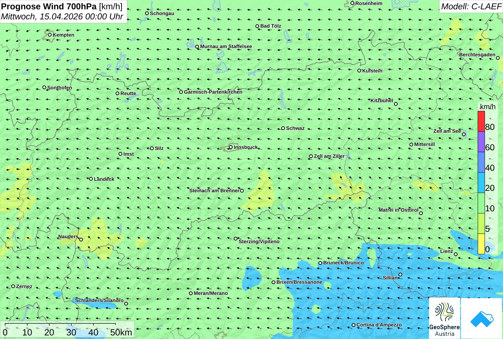Click the purple 60 km/h legend swatch
The image size is (503, 339).
(x=481, y=142)
